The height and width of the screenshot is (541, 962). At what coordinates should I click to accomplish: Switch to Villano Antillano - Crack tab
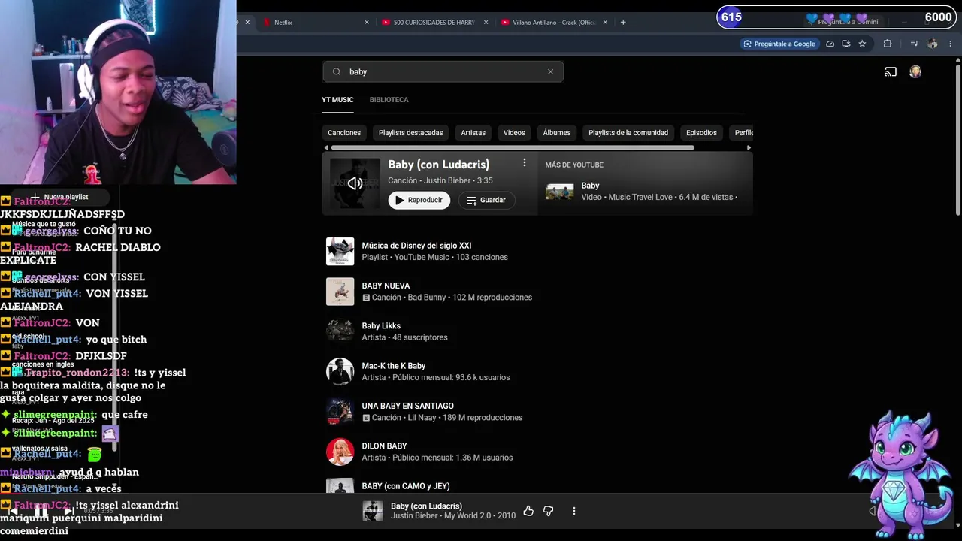coord(554,23)
